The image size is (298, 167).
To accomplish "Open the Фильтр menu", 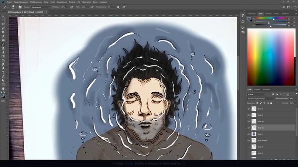I will [72, 2].
